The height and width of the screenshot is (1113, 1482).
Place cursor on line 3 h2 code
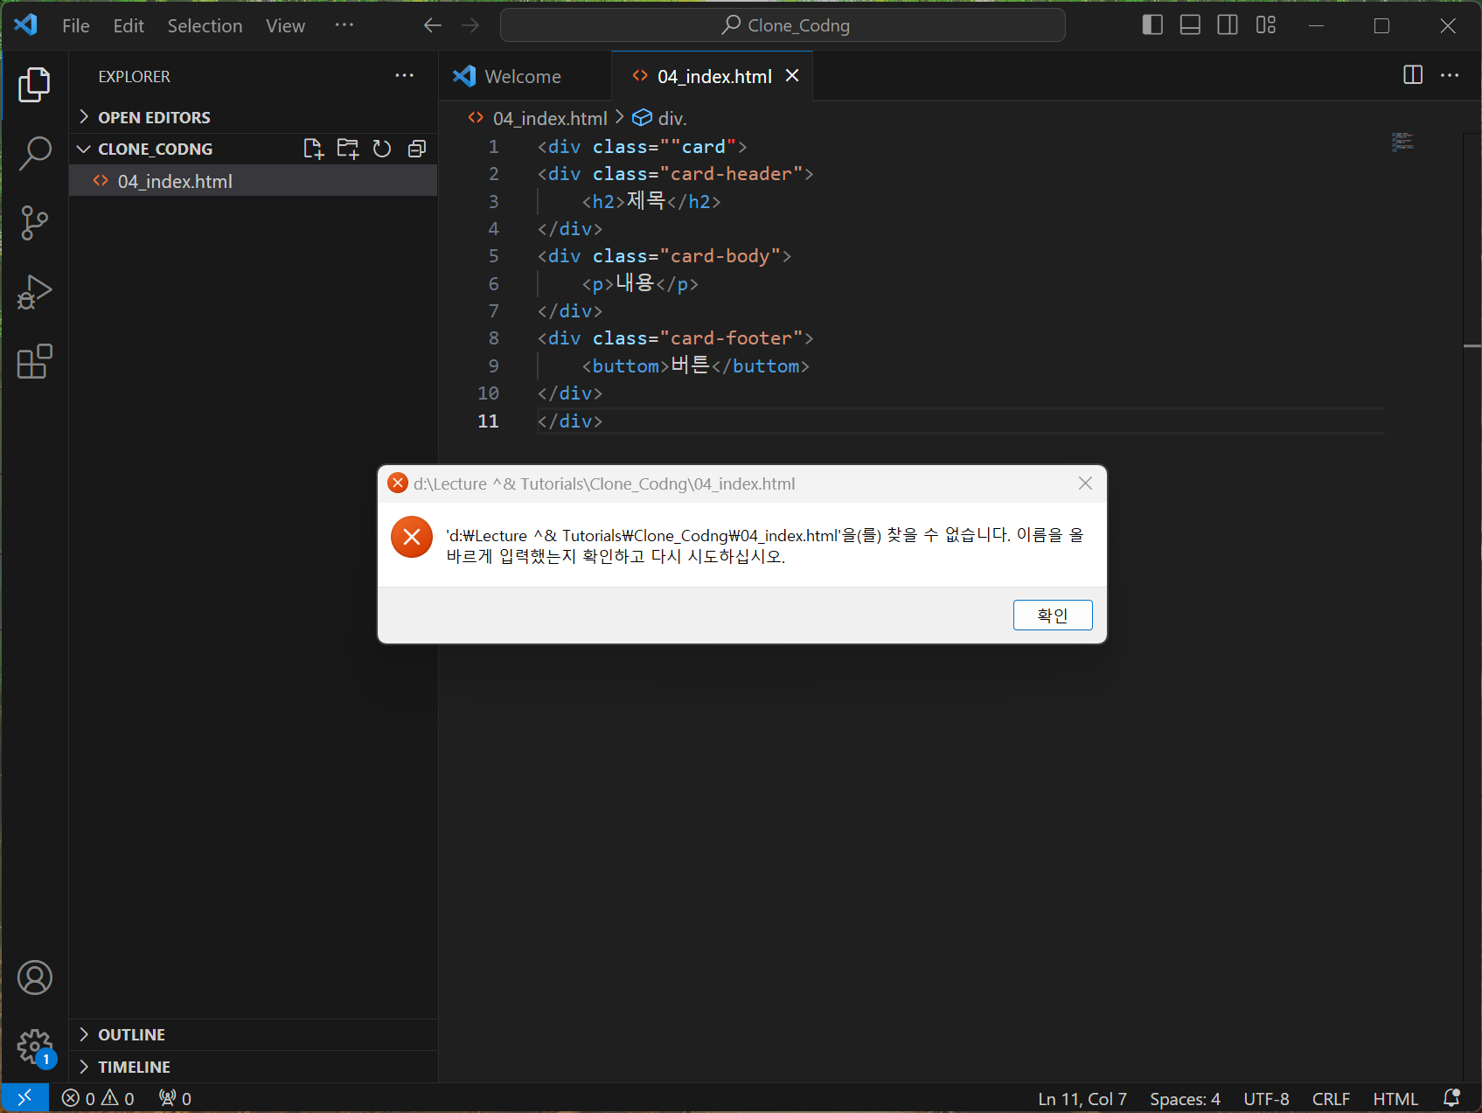coord(651,201)
